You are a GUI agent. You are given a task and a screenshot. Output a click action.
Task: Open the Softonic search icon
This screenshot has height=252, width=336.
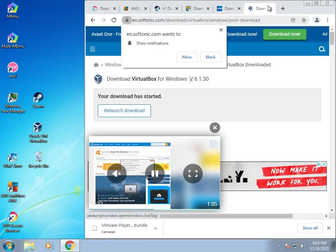coord(322,49)
